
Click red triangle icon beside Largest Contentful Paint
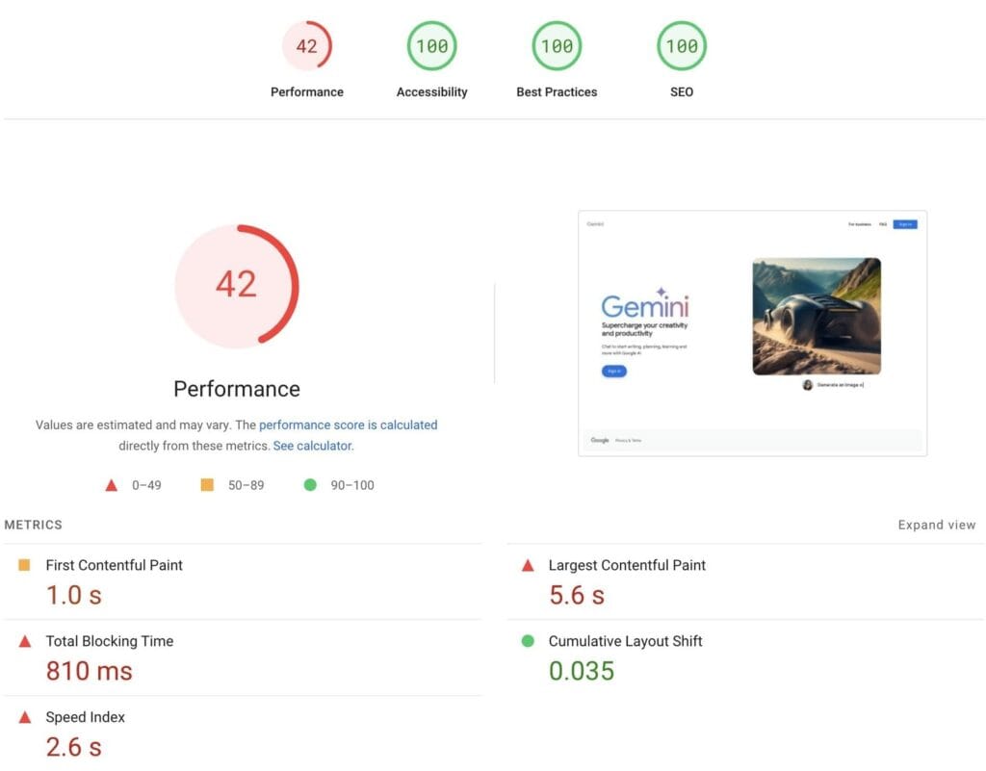[529, 566]
